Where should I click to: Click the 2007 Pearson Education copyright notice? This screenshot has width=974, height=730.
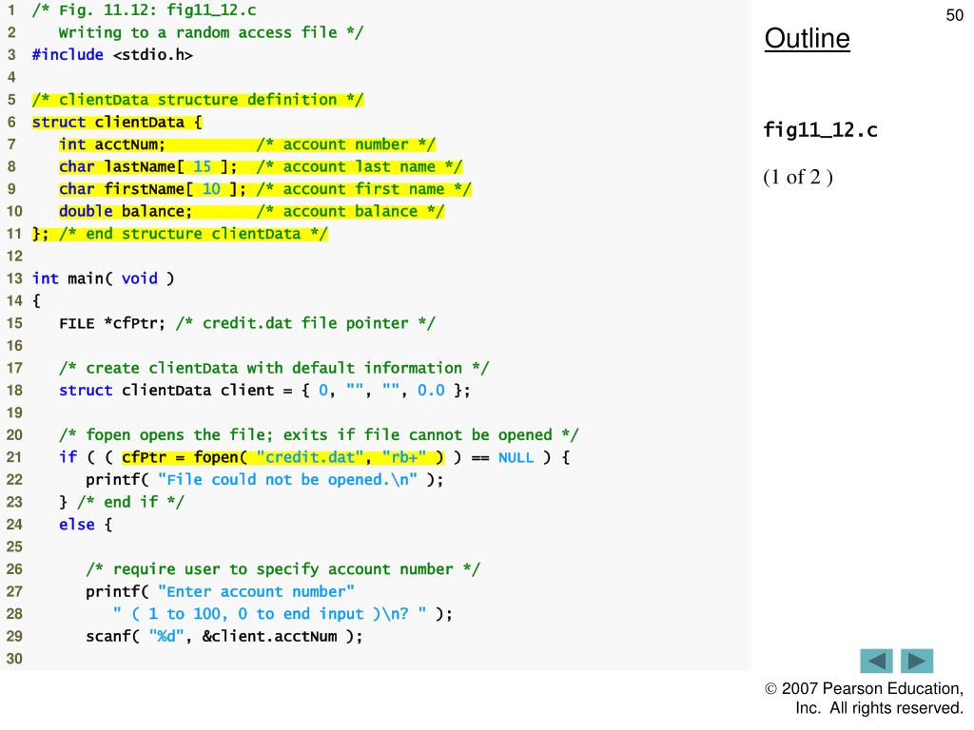click(864, 698)
